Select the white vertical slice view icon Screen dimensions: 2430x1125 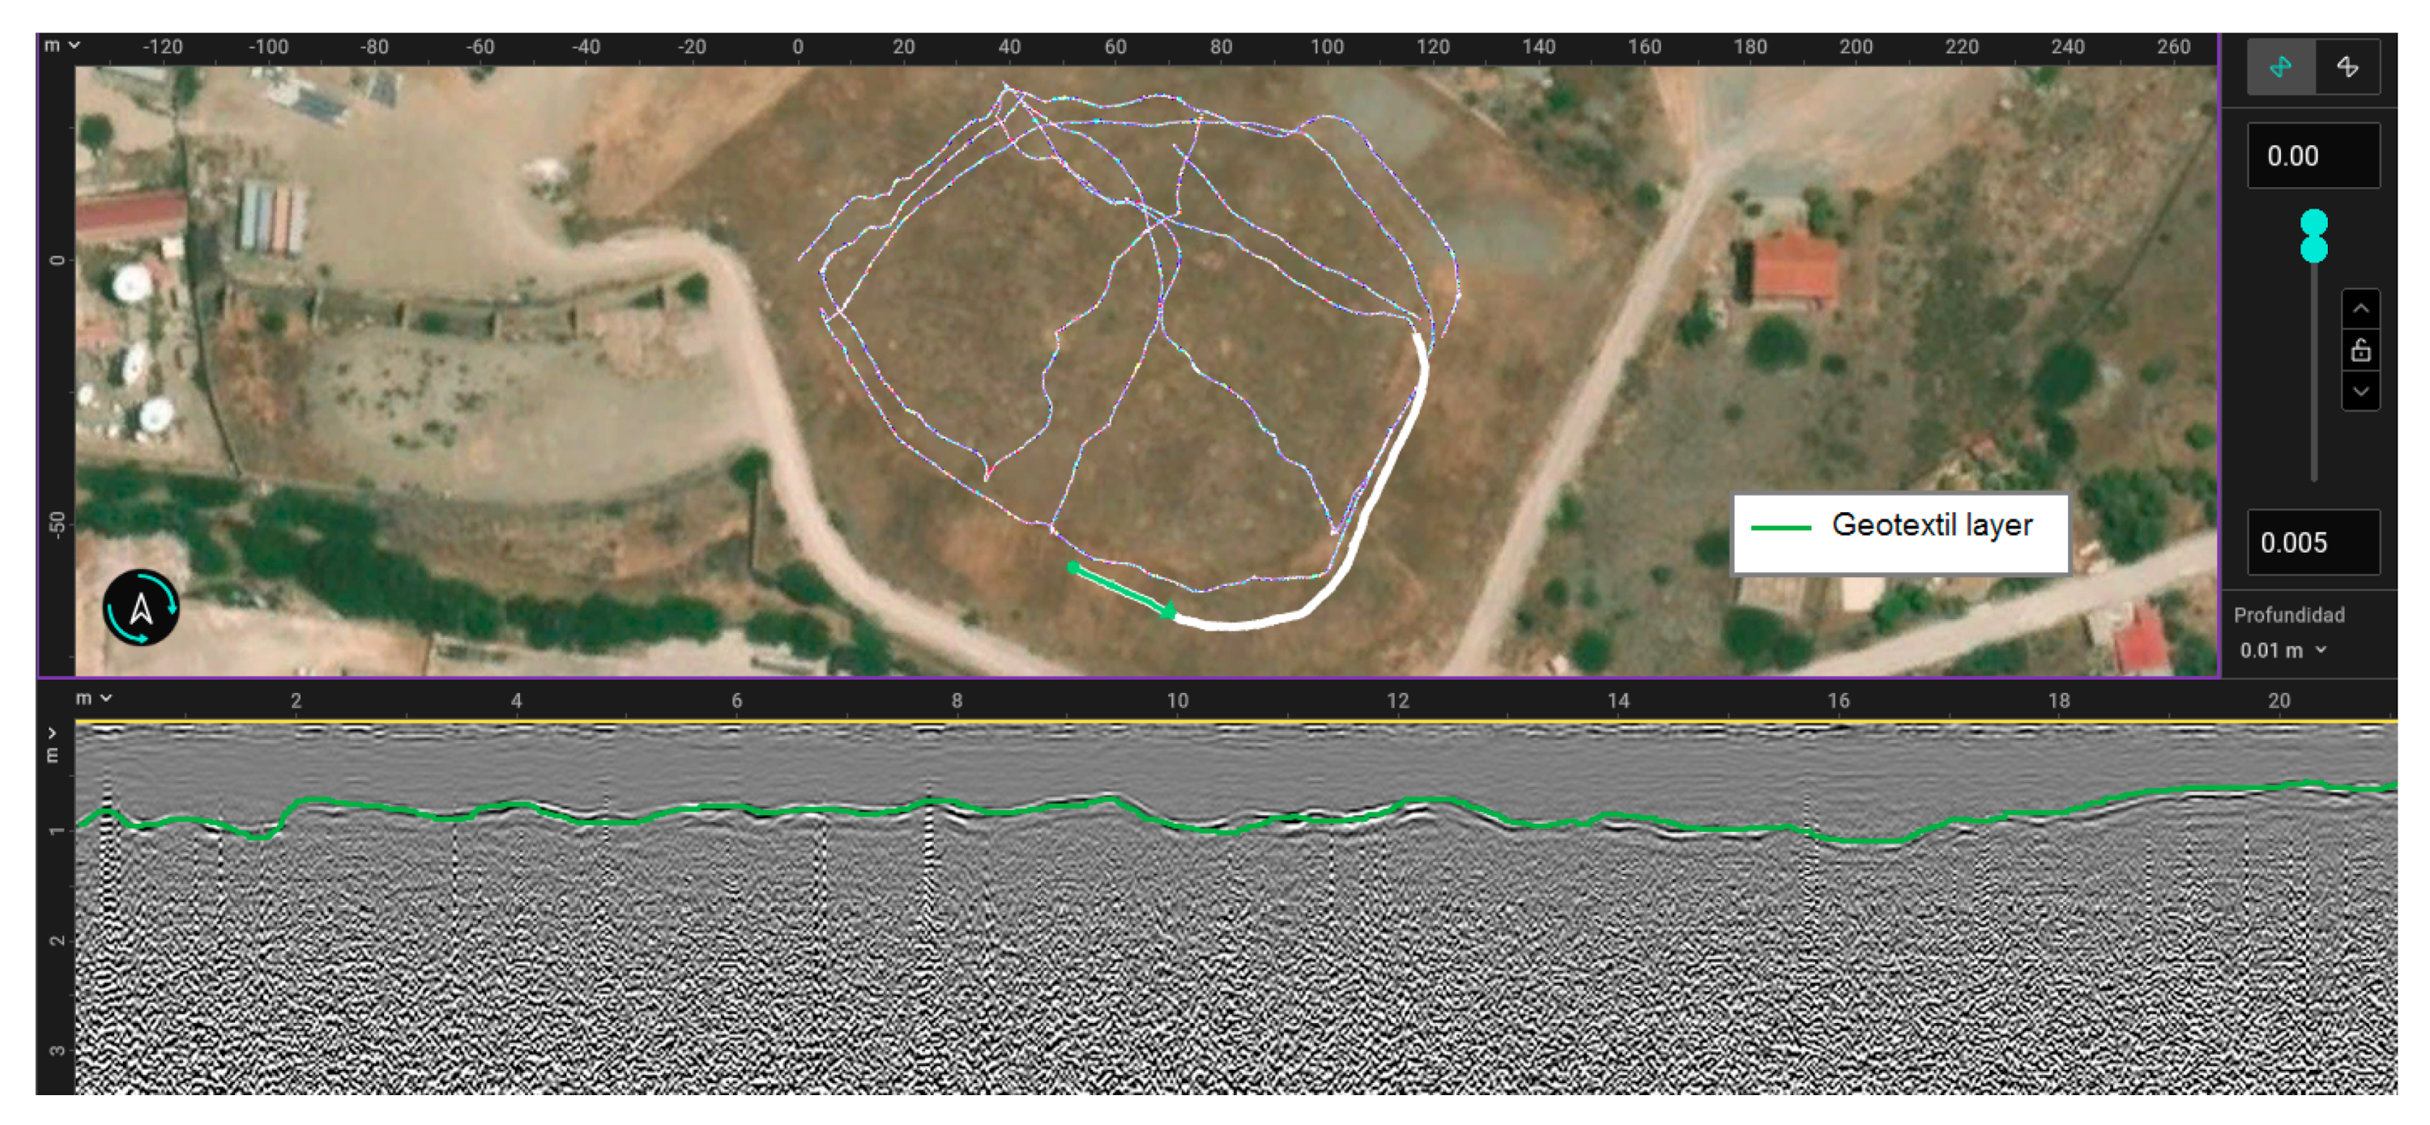tap(2347, 67)
